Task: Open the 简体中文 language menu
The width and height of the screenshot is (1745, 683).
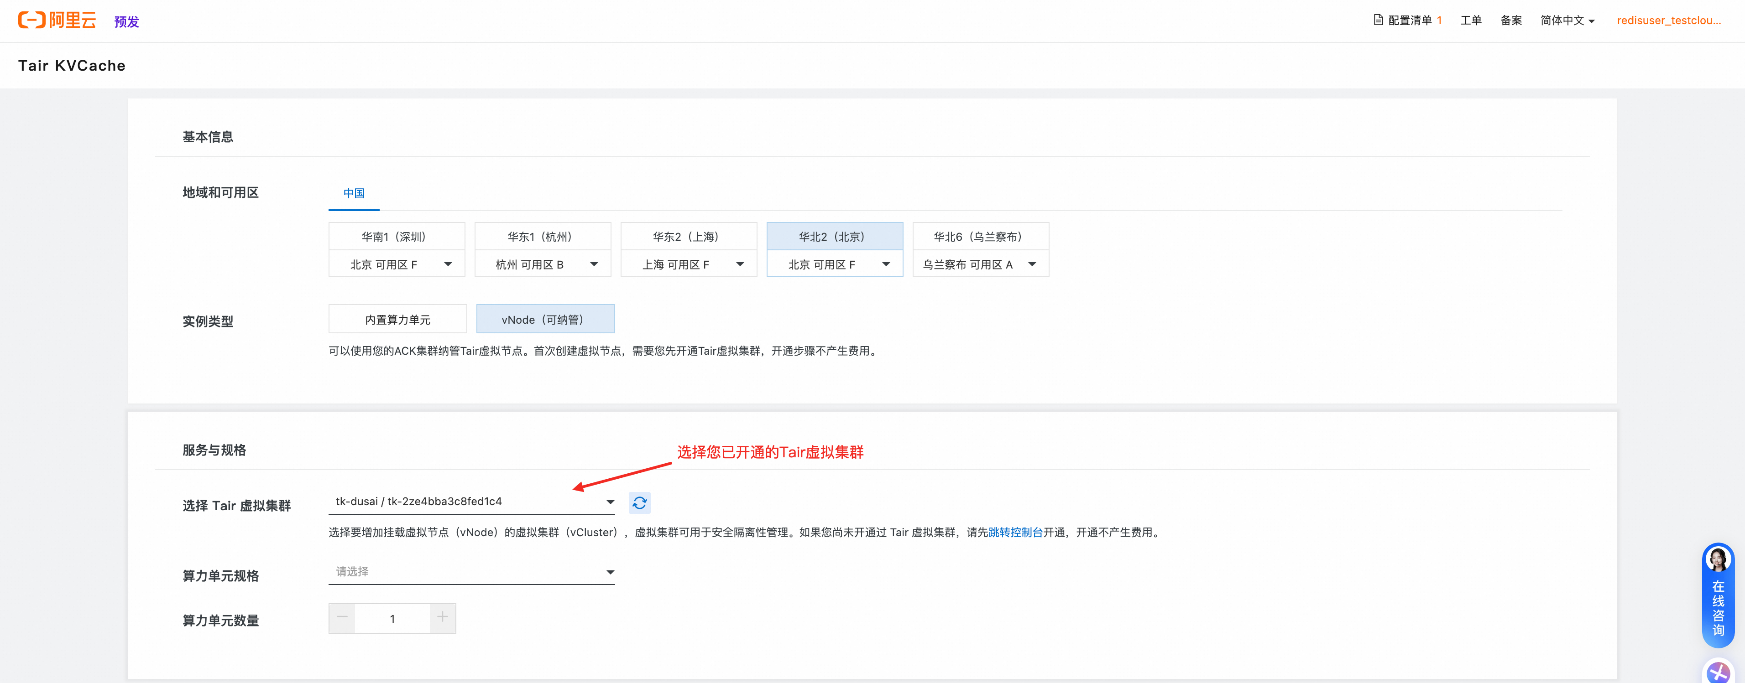Action: pos(1567,21)
